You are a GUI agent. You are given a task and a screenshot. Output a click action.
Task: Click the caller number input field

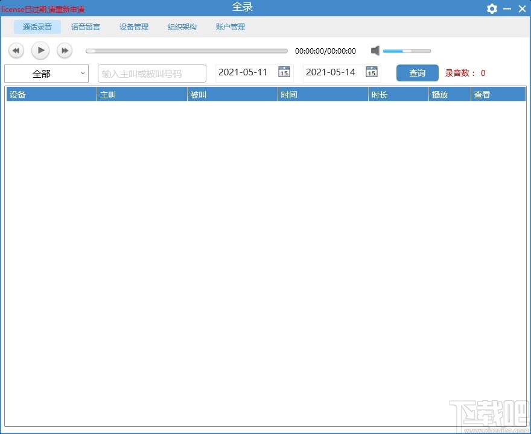point(151,73)
